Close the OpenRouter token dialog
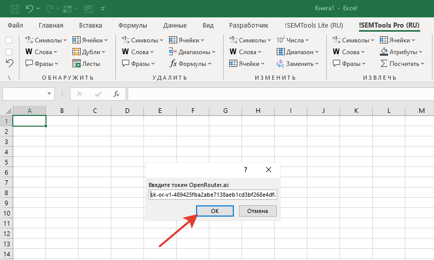Viewport: 434px width, 260px height. tap(269, 170)
